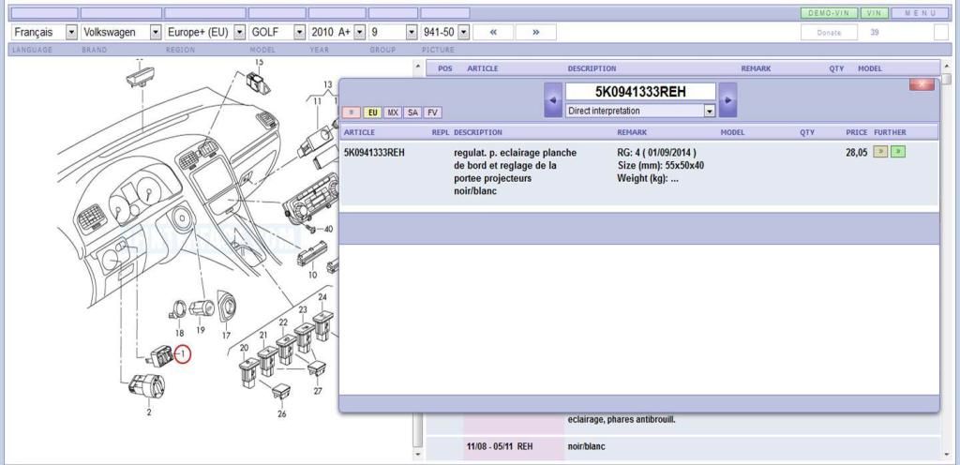Click the price value 28,05
The height and width of the screenshot is (465, 960).
click(x=857, y=153)
